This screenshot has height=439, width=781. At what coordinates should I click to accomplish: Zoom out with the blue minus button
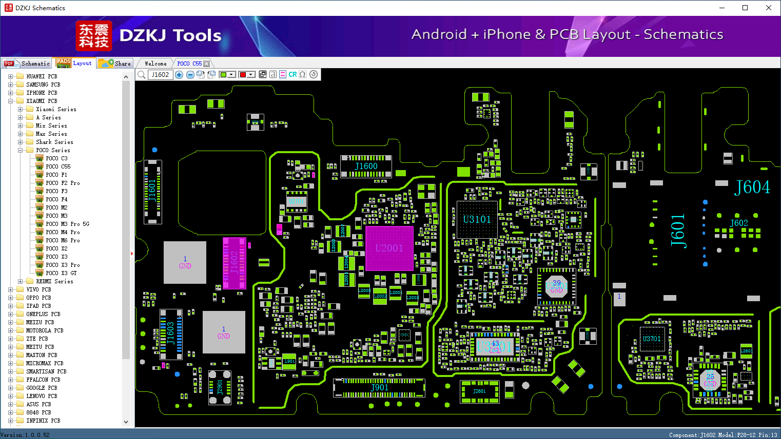[x=190, y=75]
